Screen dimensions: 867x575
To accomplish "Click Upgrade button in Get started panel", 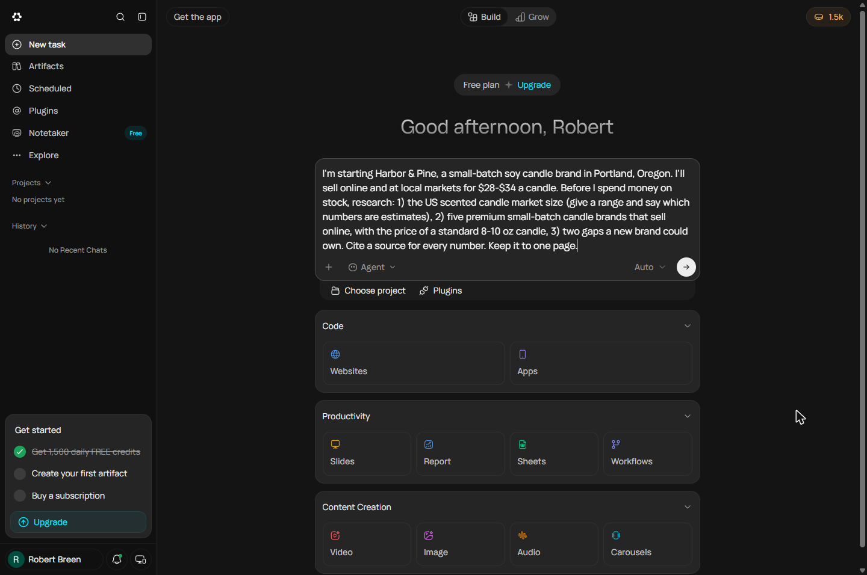I will (78, 522).
